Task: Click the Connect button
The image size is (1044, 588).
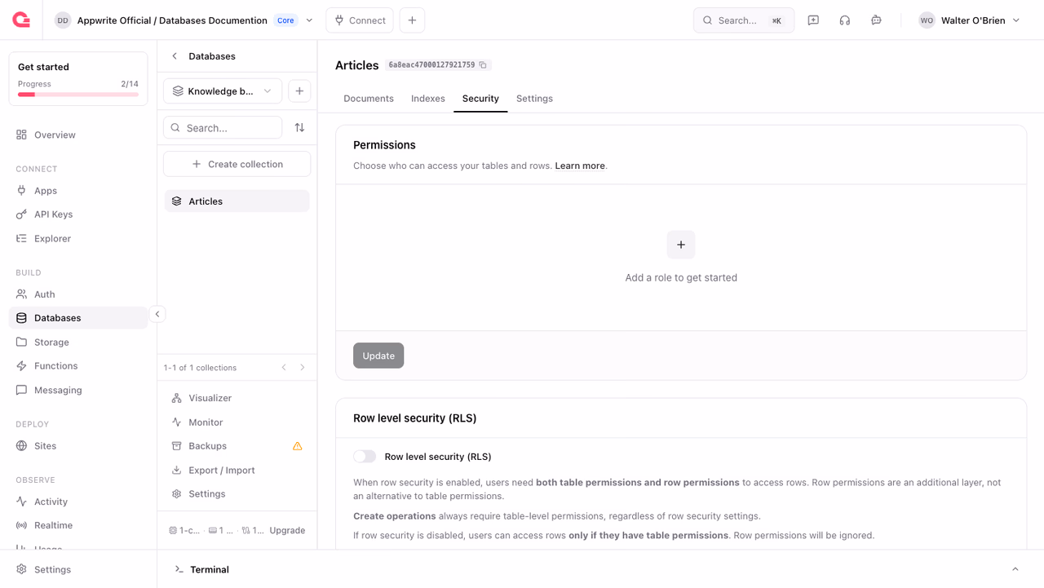Action: pyautogui.click(x=360, y=20)
